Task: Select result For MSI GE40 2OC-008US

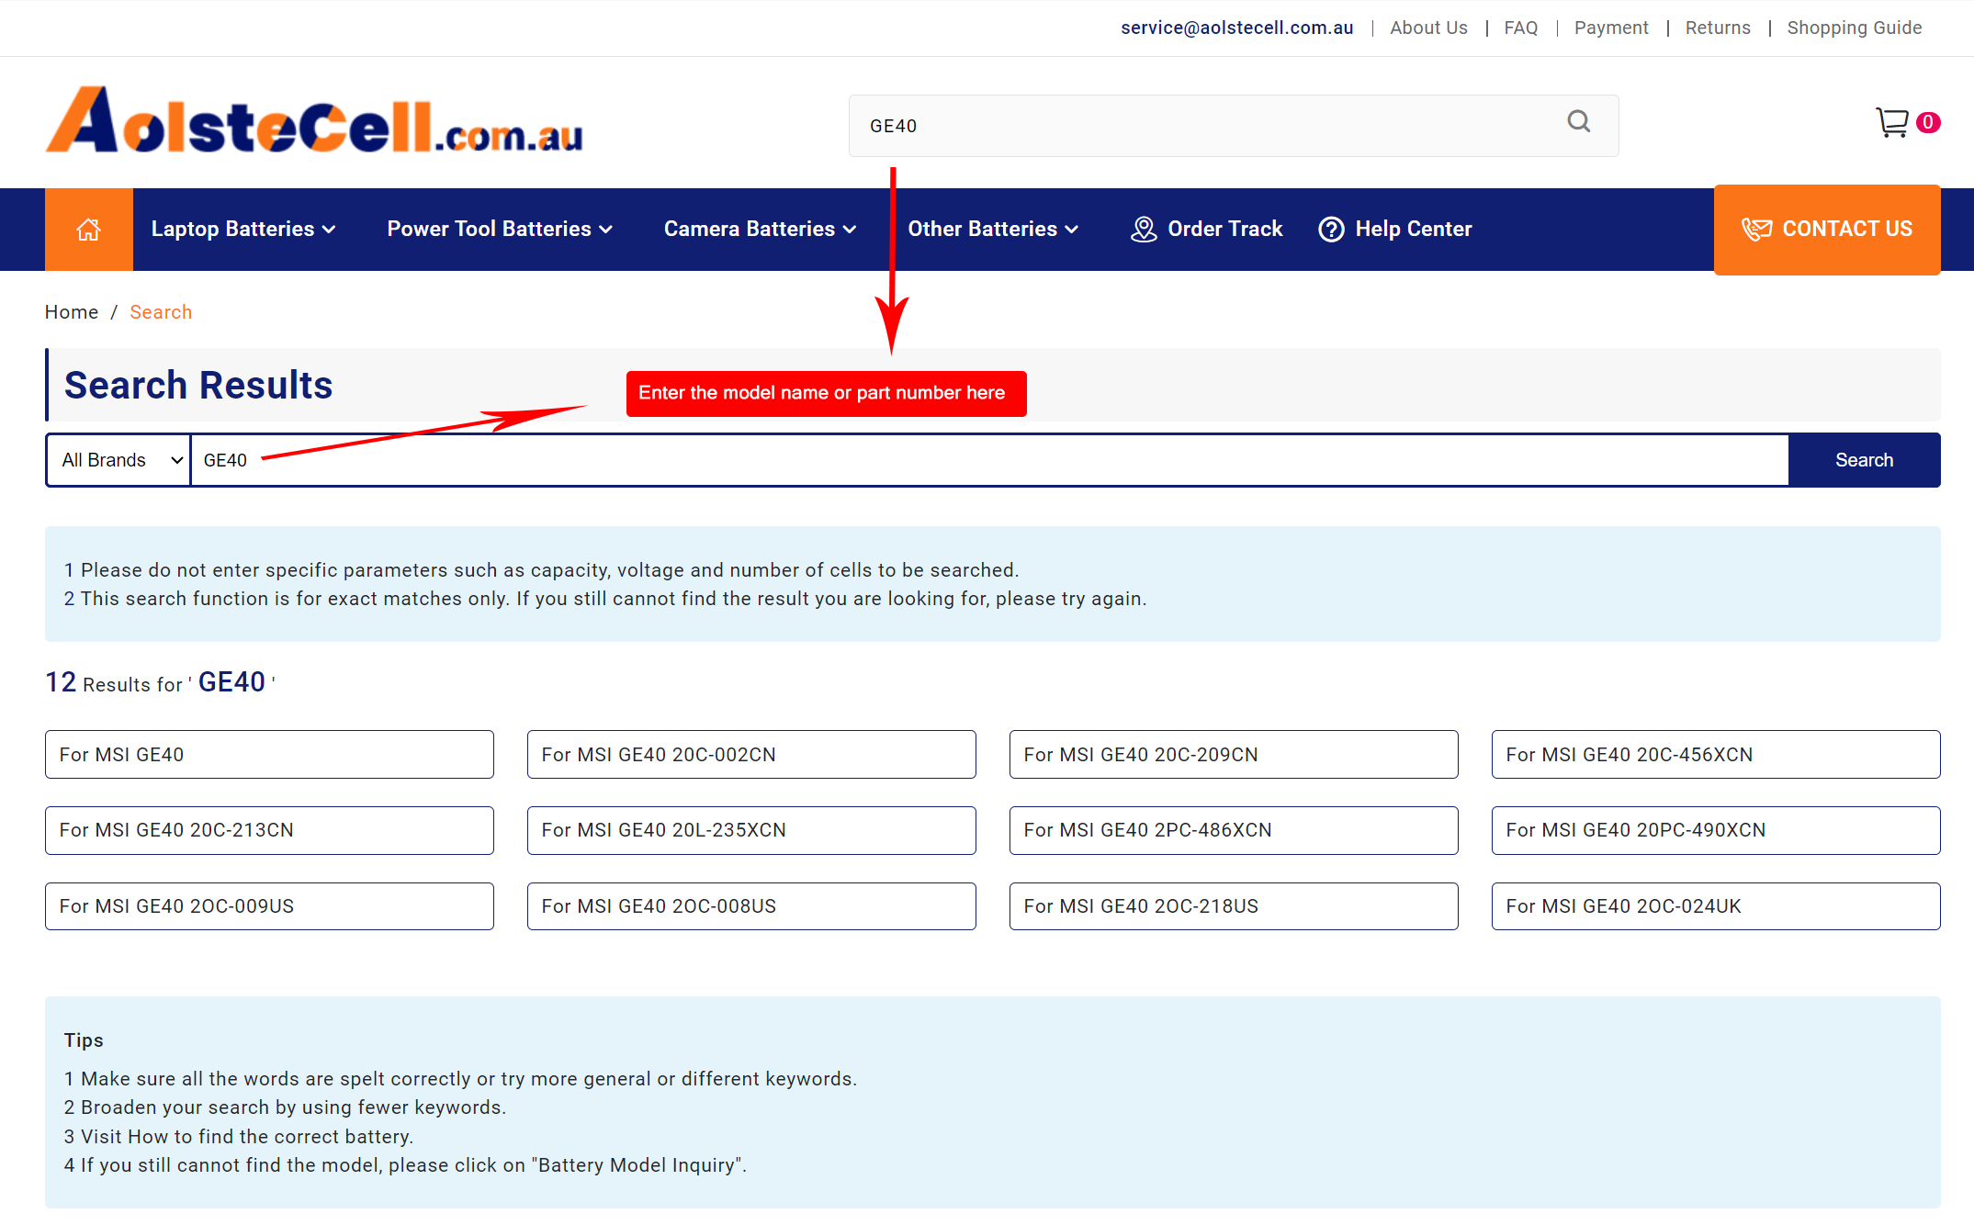Action: [x=751, y=906]
